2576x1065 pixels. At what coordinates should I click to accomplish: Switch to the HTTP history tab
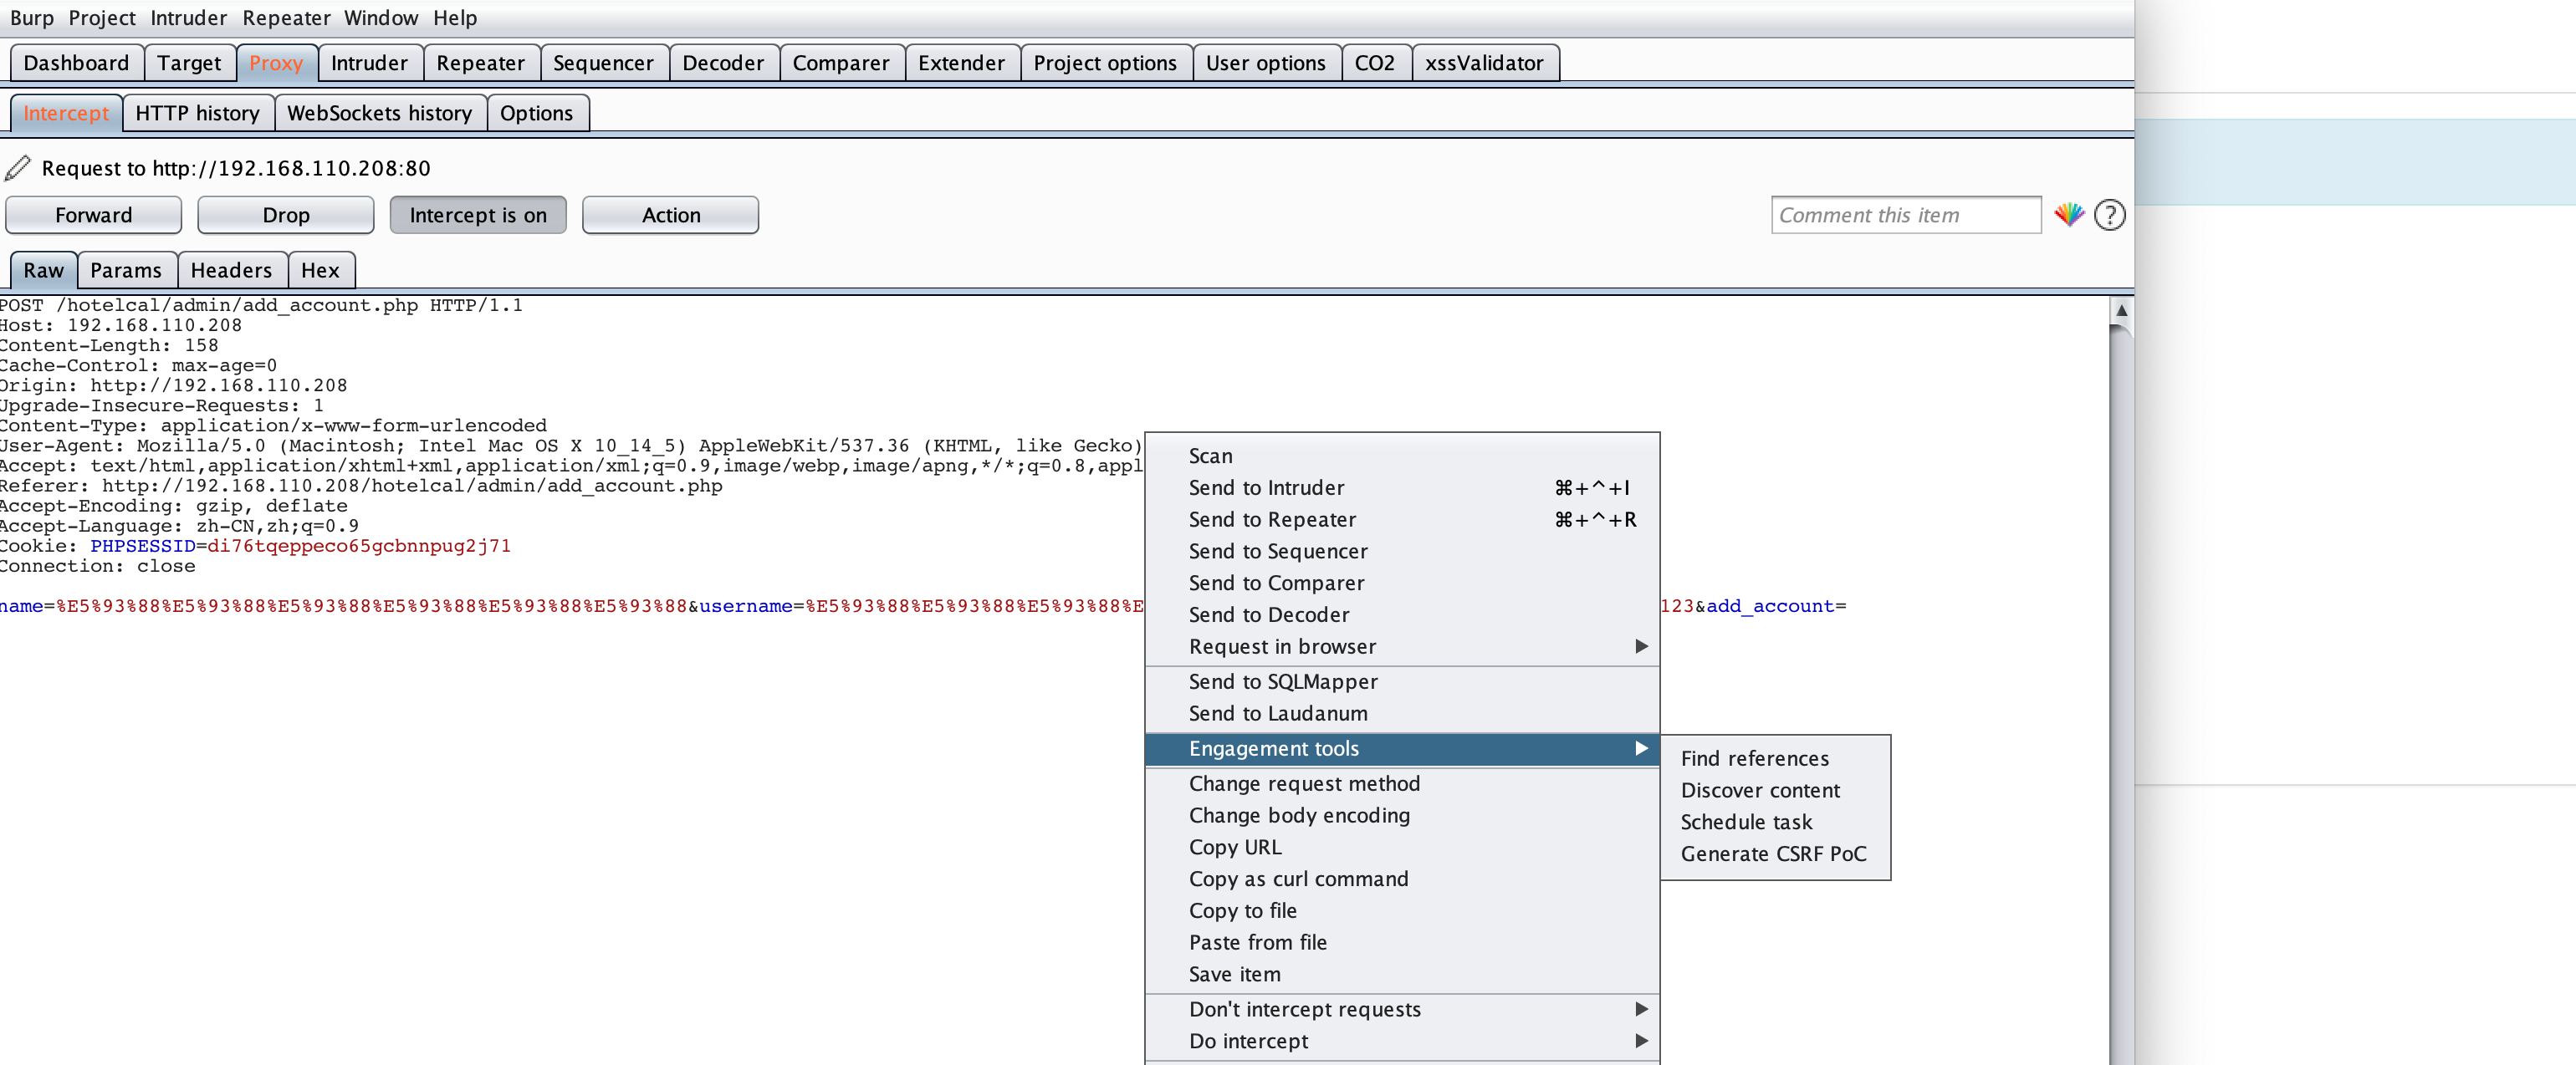(197, 113)
